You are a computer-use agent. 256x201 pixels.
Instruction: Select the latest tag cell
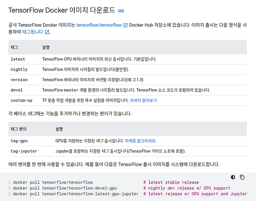tap(18, 59)
